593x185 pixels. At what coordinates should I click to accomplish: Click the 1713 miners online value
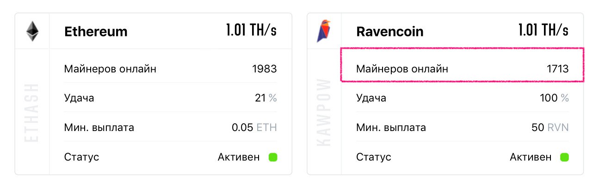coord(556,69)
